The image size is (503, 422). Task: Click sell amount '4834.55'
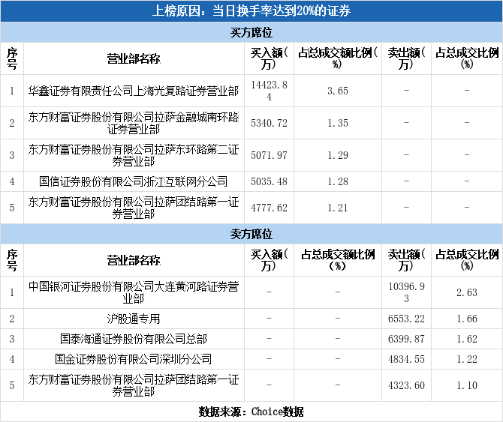pos(406,359)
